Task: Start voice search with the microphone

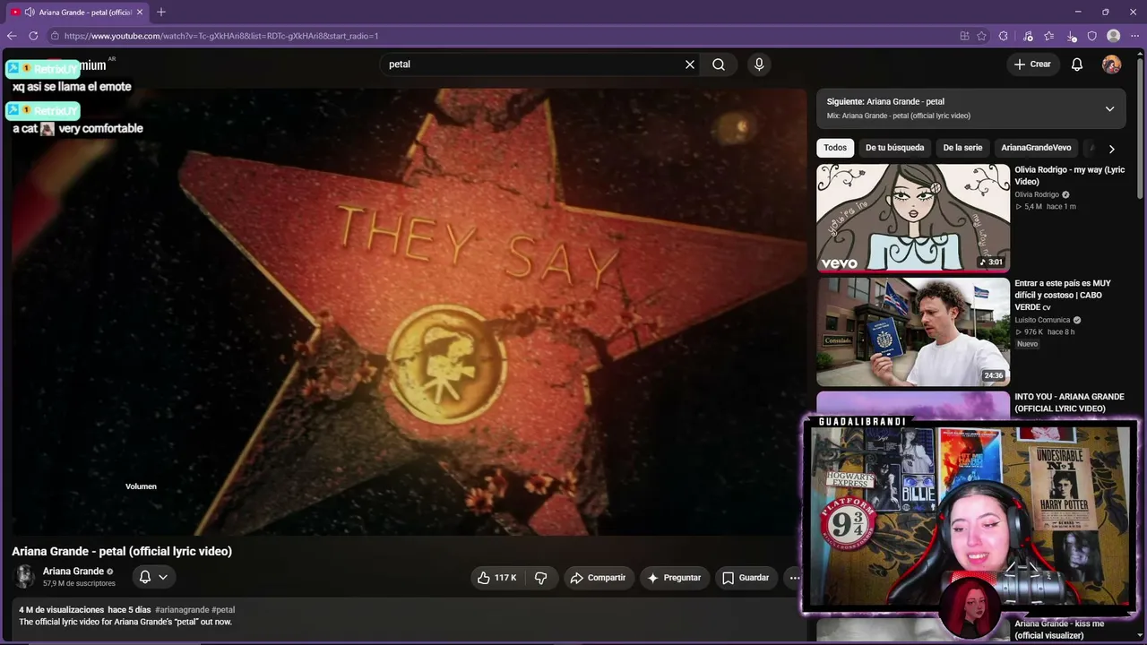Action: 759,64
